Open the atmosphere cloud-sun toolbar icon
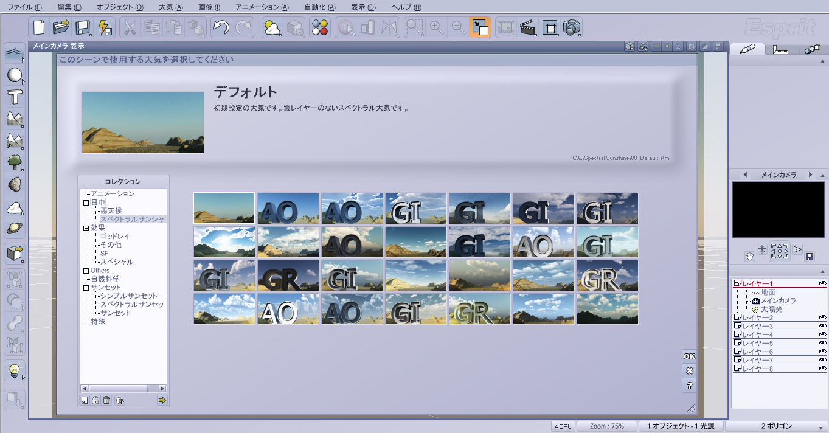The width and height of the screenshot is (829, 433). coord(272,27)
